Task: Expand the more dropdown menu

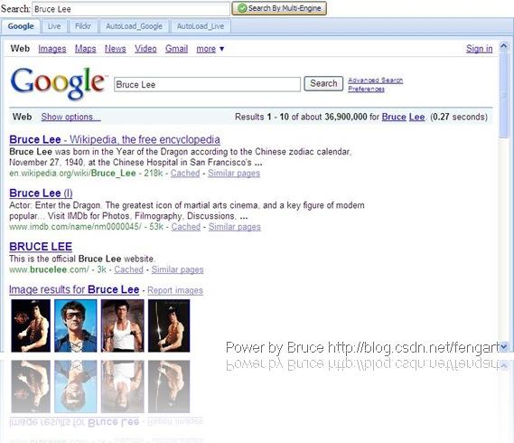Action: point(210,49)
